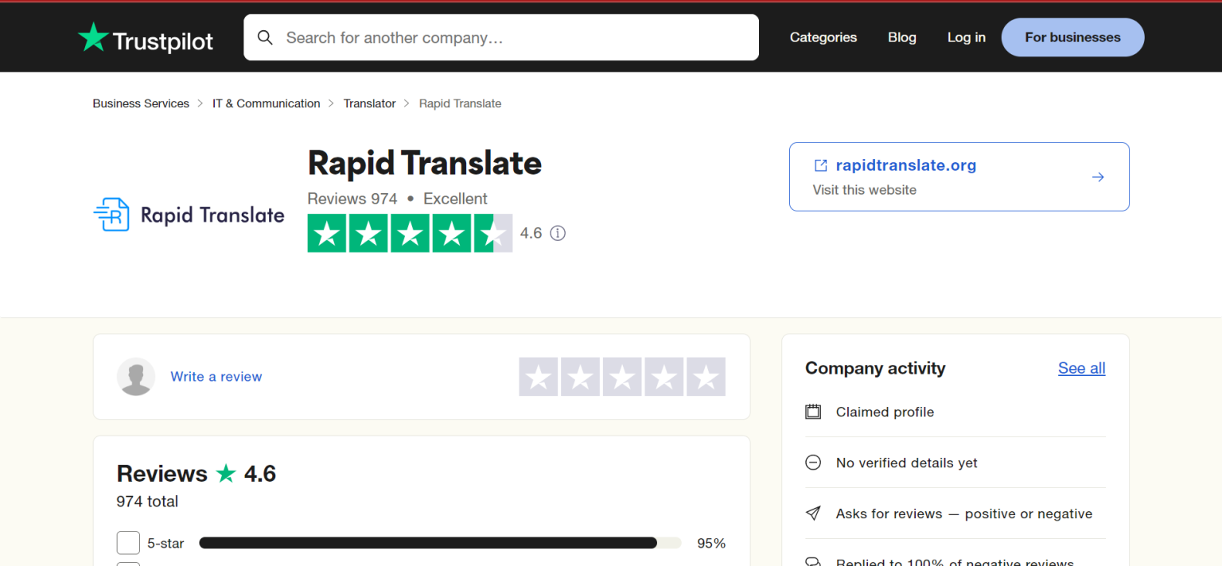
Task: Click the For businesses button
Action: (1072, 37)
